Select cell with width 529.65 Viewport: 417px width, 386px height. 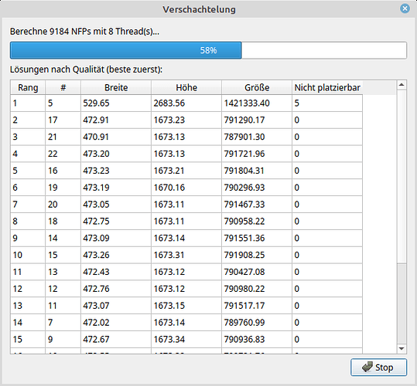click(116, 103)
